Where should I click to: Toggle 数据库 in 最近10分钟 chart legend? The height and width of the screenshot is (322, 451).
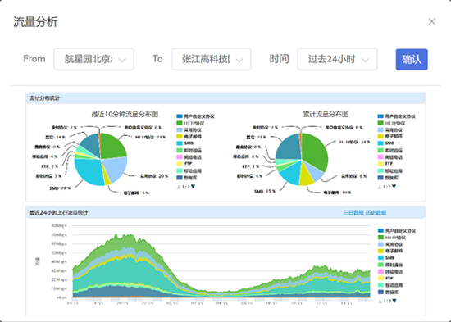point(187,178)
